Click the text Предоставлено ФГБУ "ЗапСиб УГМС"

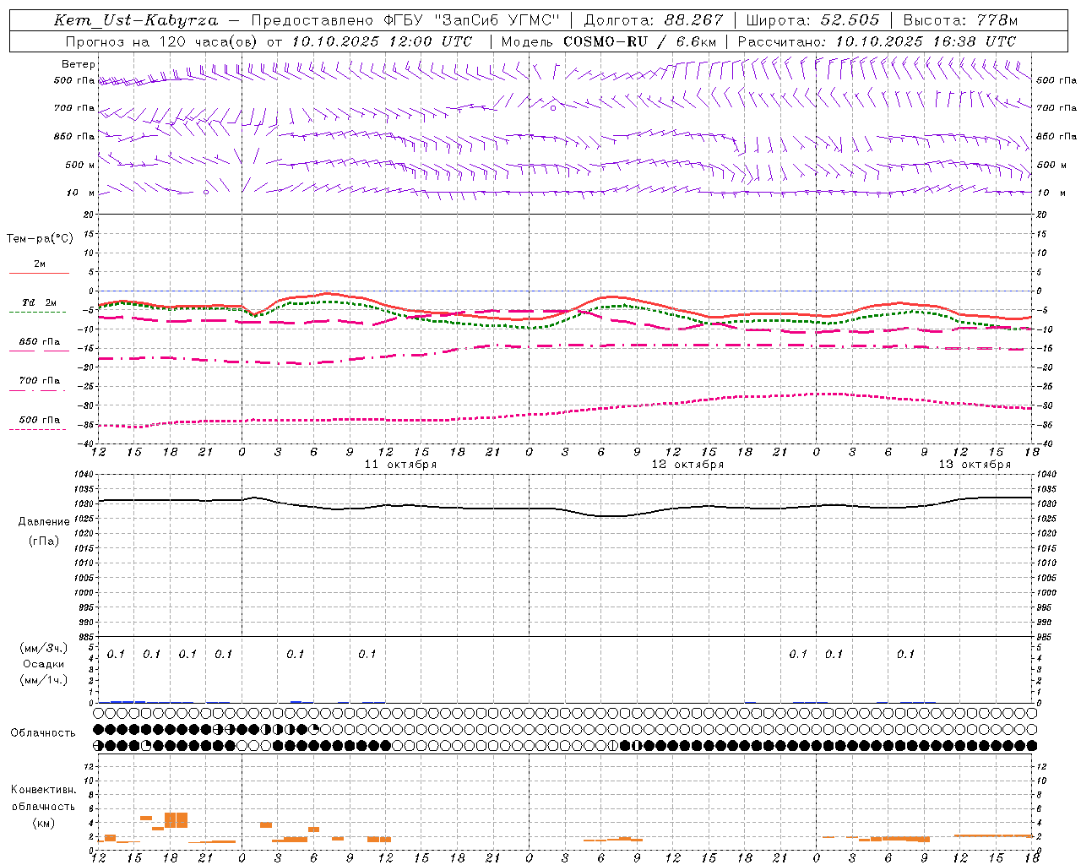(405, 20)
